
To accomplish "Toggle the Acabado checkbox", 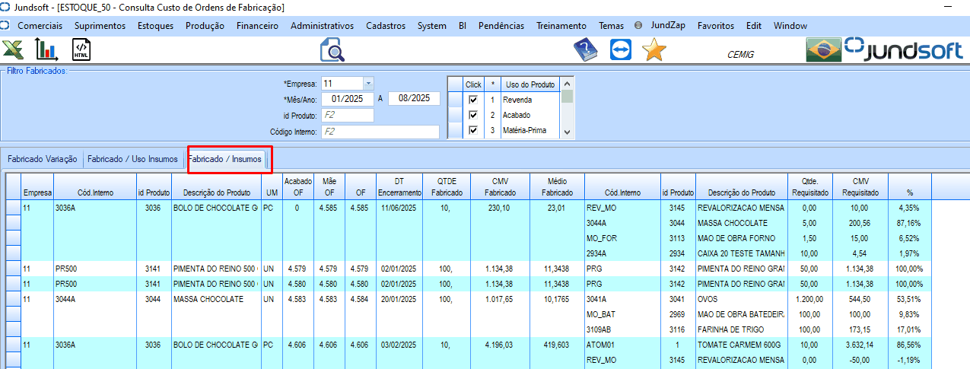I will point(473,115).
